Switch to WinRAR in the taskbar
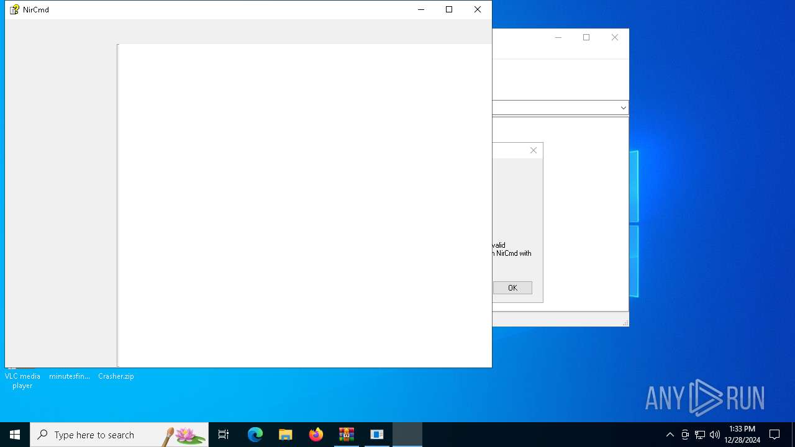 pos(347,435)
